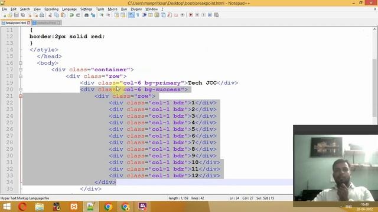Open the Language menu

[69, 9]
